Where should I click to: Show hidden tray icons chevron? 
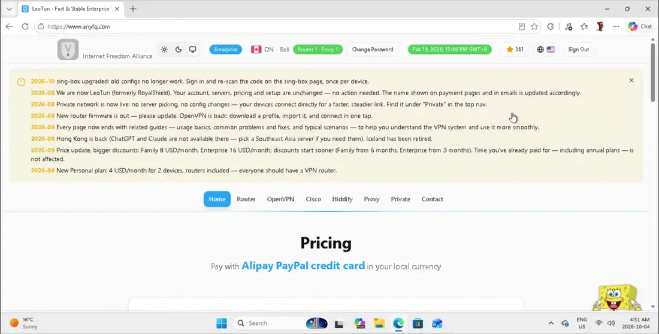551,323
